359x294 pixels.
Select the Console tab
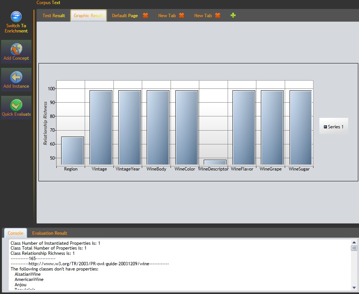click(15, 233)
